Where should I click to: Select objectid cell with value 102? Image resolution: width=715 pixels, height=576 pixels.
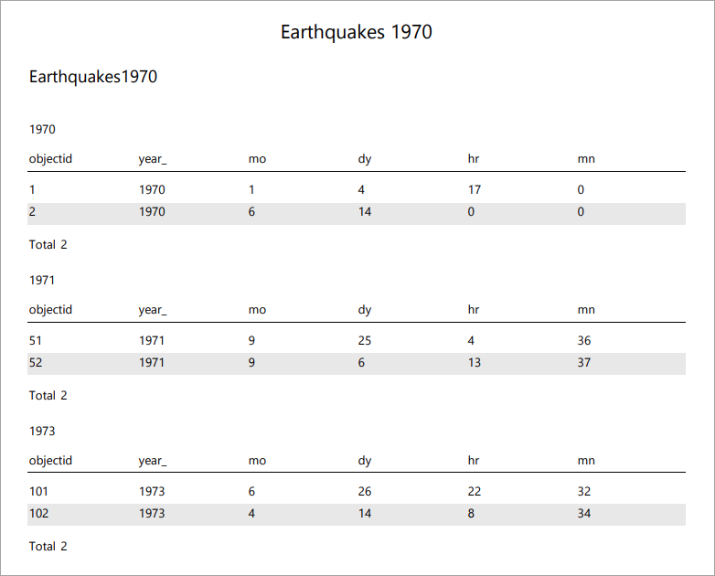click(x=39, y=514)
